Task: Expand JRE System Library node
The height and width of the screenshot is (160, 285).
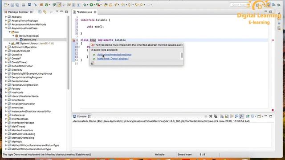Action: coord(10,44)
